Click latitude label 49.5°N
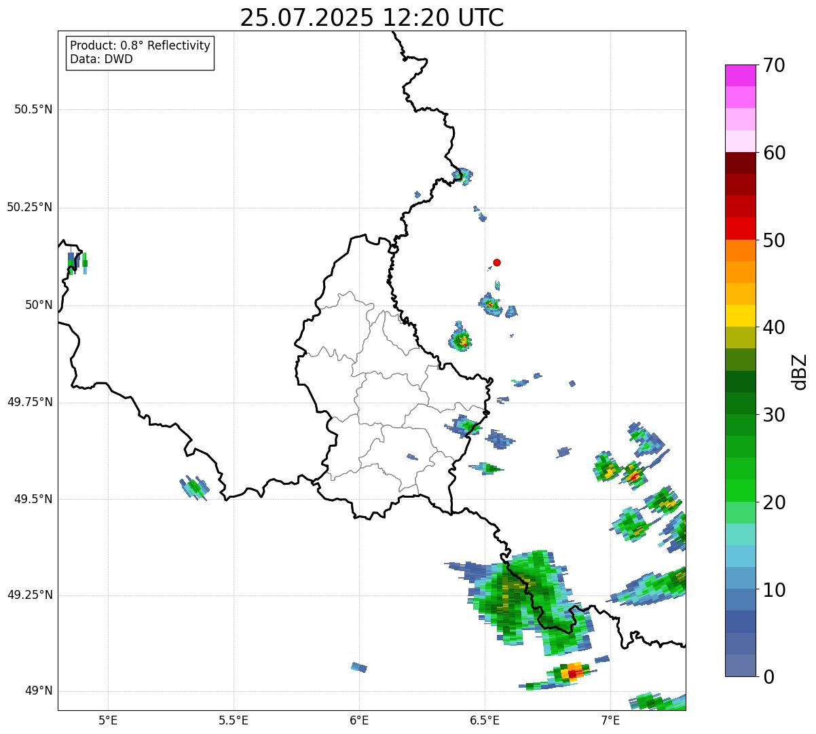 click(x=33, y=499)
